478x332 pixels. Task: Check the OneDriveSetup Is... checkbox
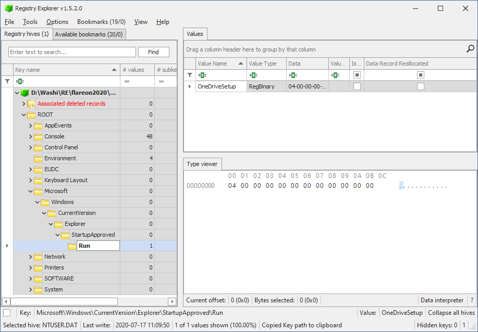[357, 86]
